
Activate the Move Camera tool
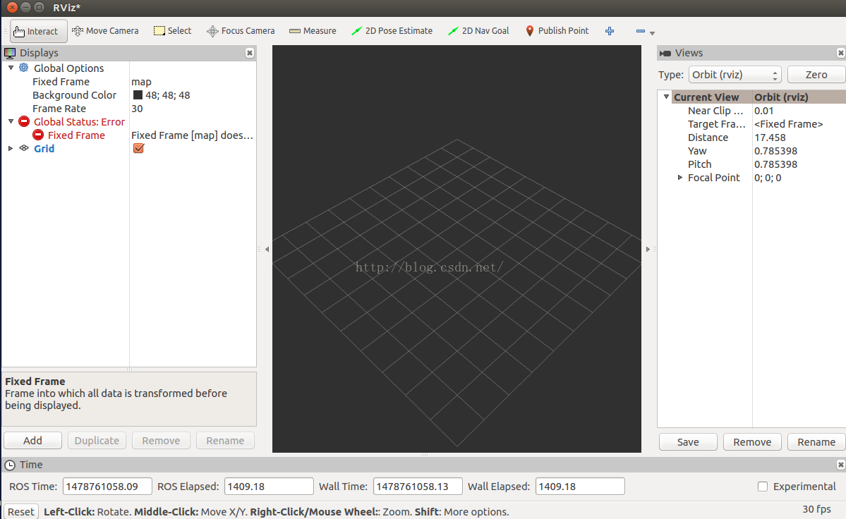[105, 30]
